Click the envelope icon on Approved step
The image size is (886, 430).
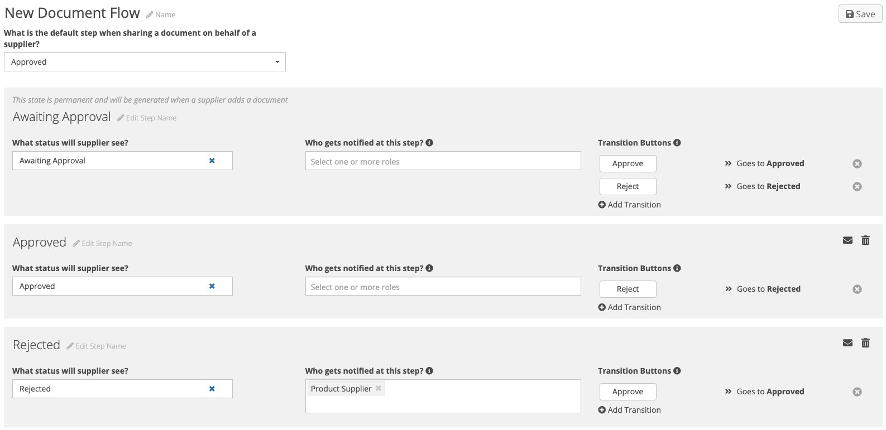847,240
